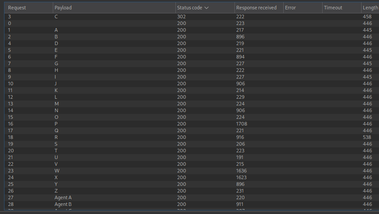
Task: Click the Response received column header
Action: click(x=256, y=8)
